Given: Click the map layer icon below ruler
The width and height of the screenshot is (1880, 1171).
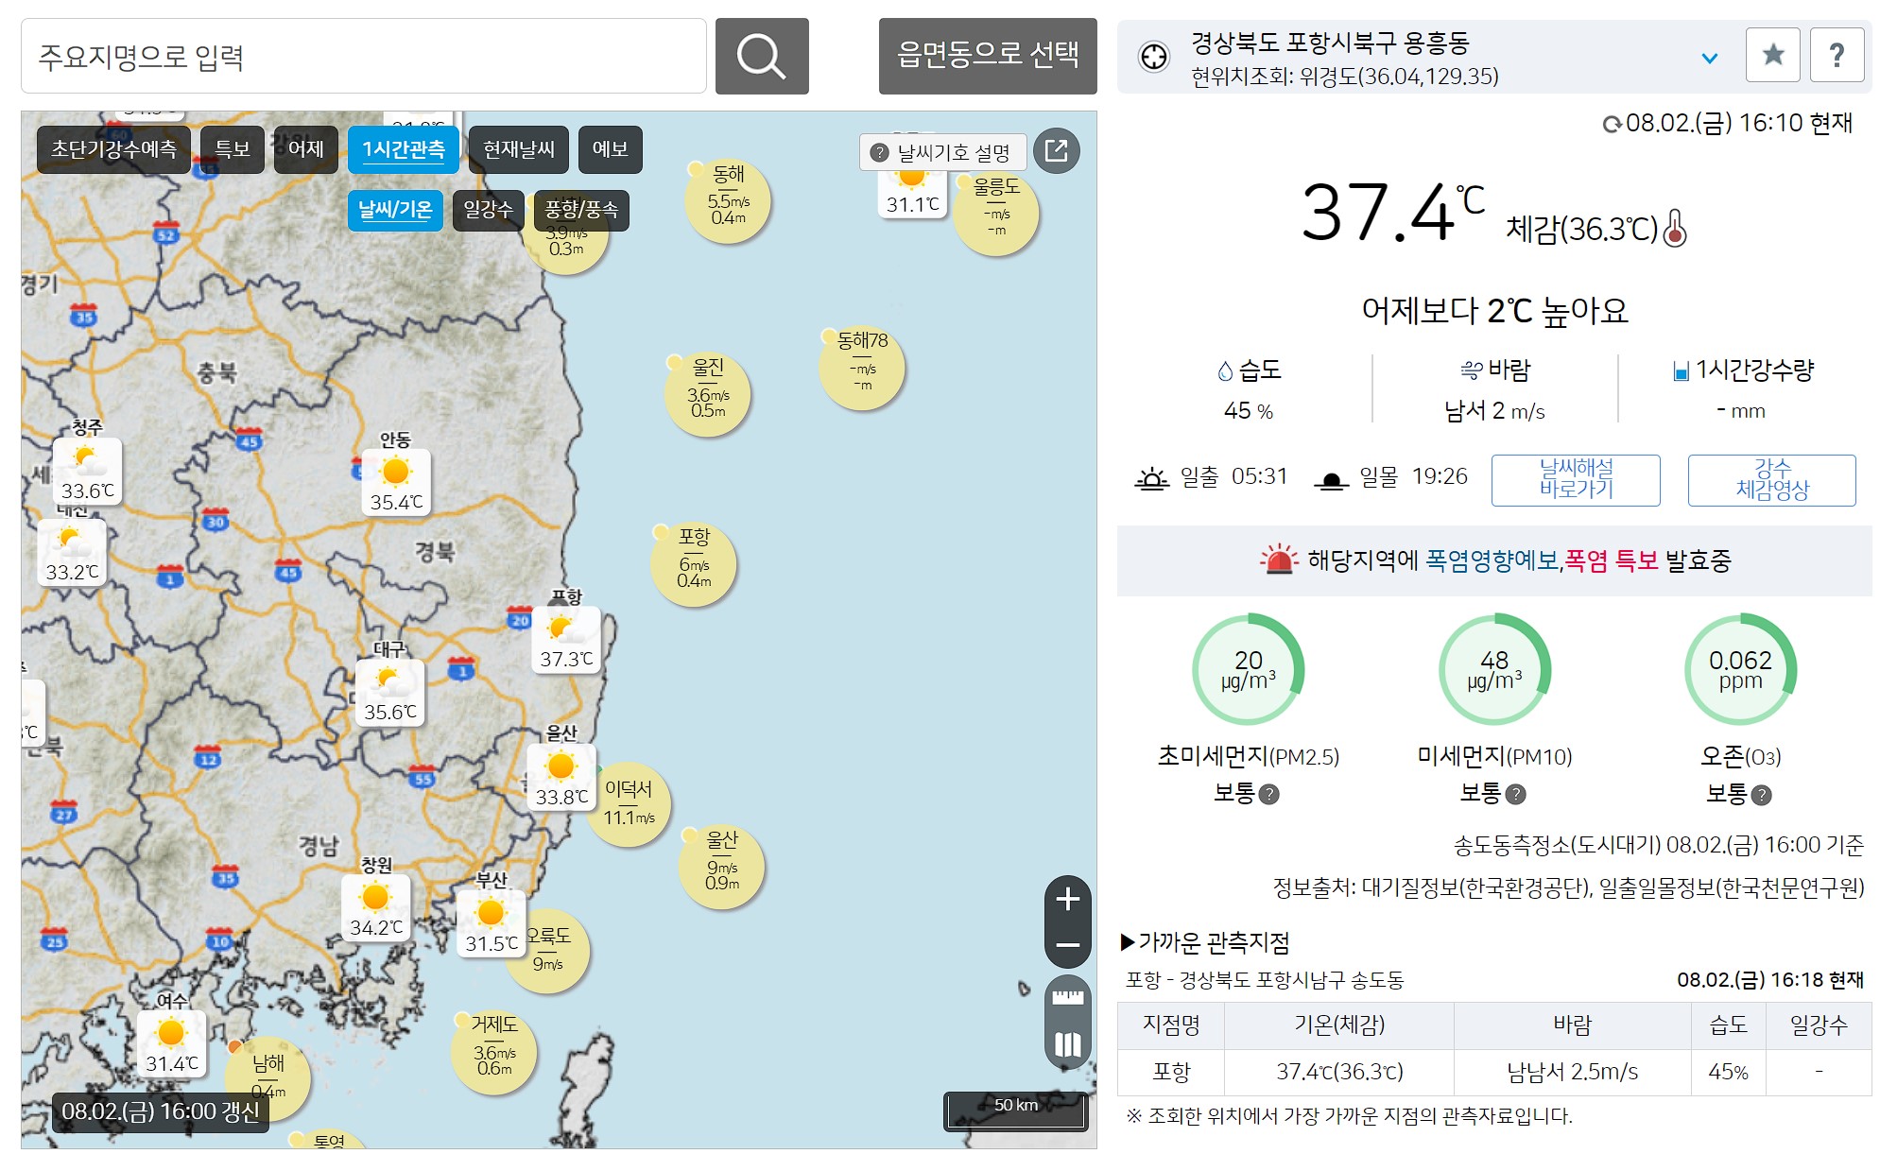Looking at the screenshot, I should [1067, 1044].
